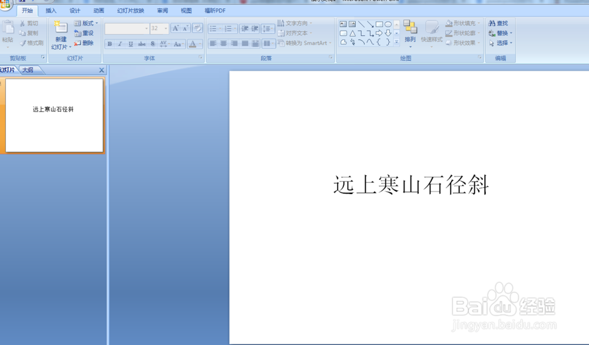Select the Left Brace shape
The image size is (589, 345).
[379, 42]
